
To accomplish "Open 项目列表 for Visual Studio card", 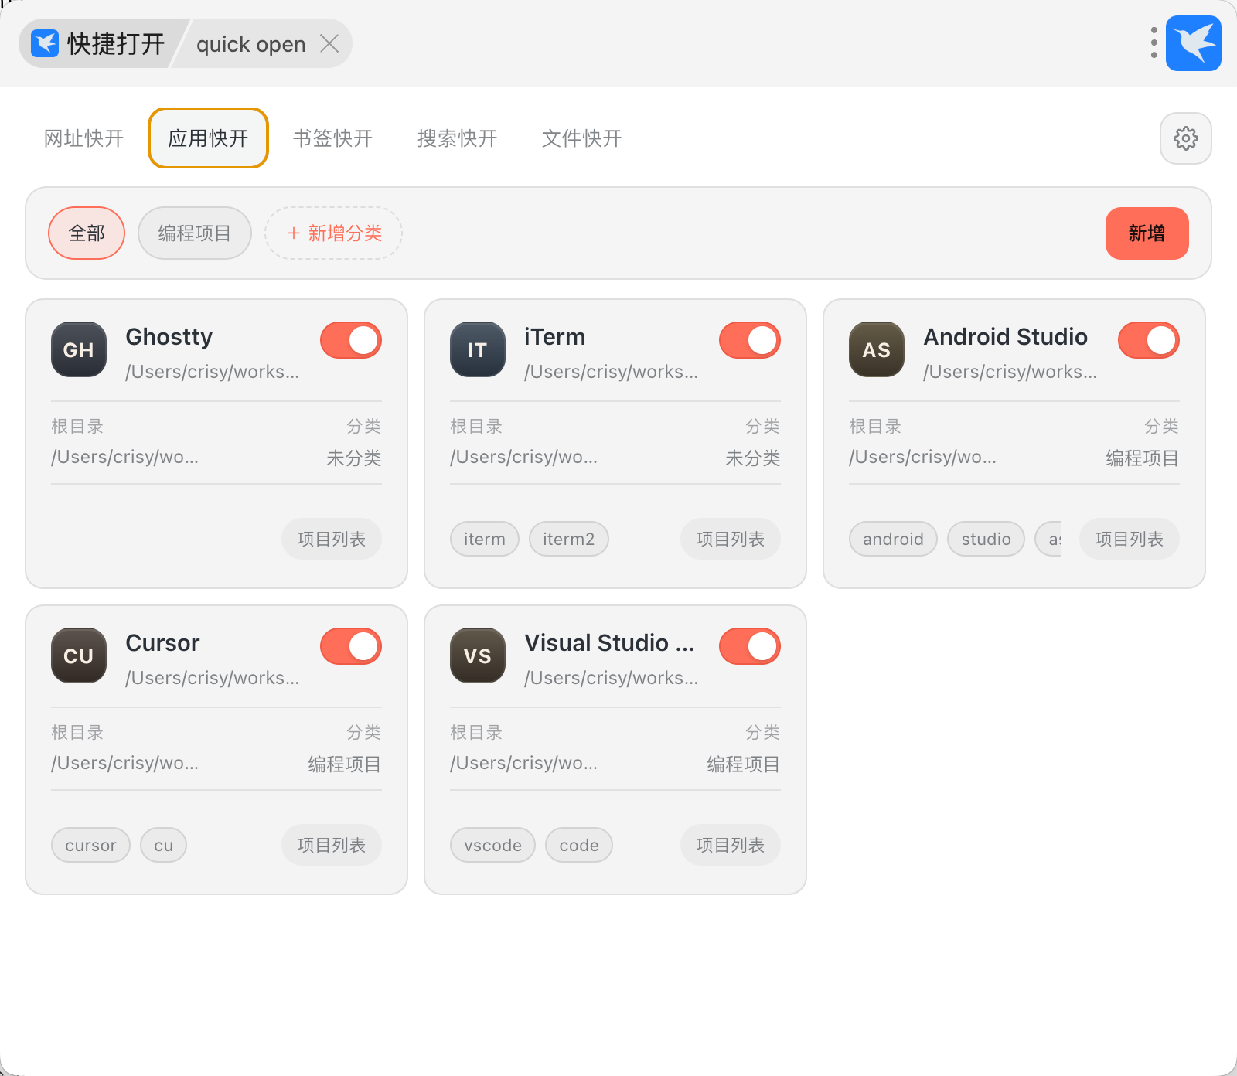I will tap(731, 845).
